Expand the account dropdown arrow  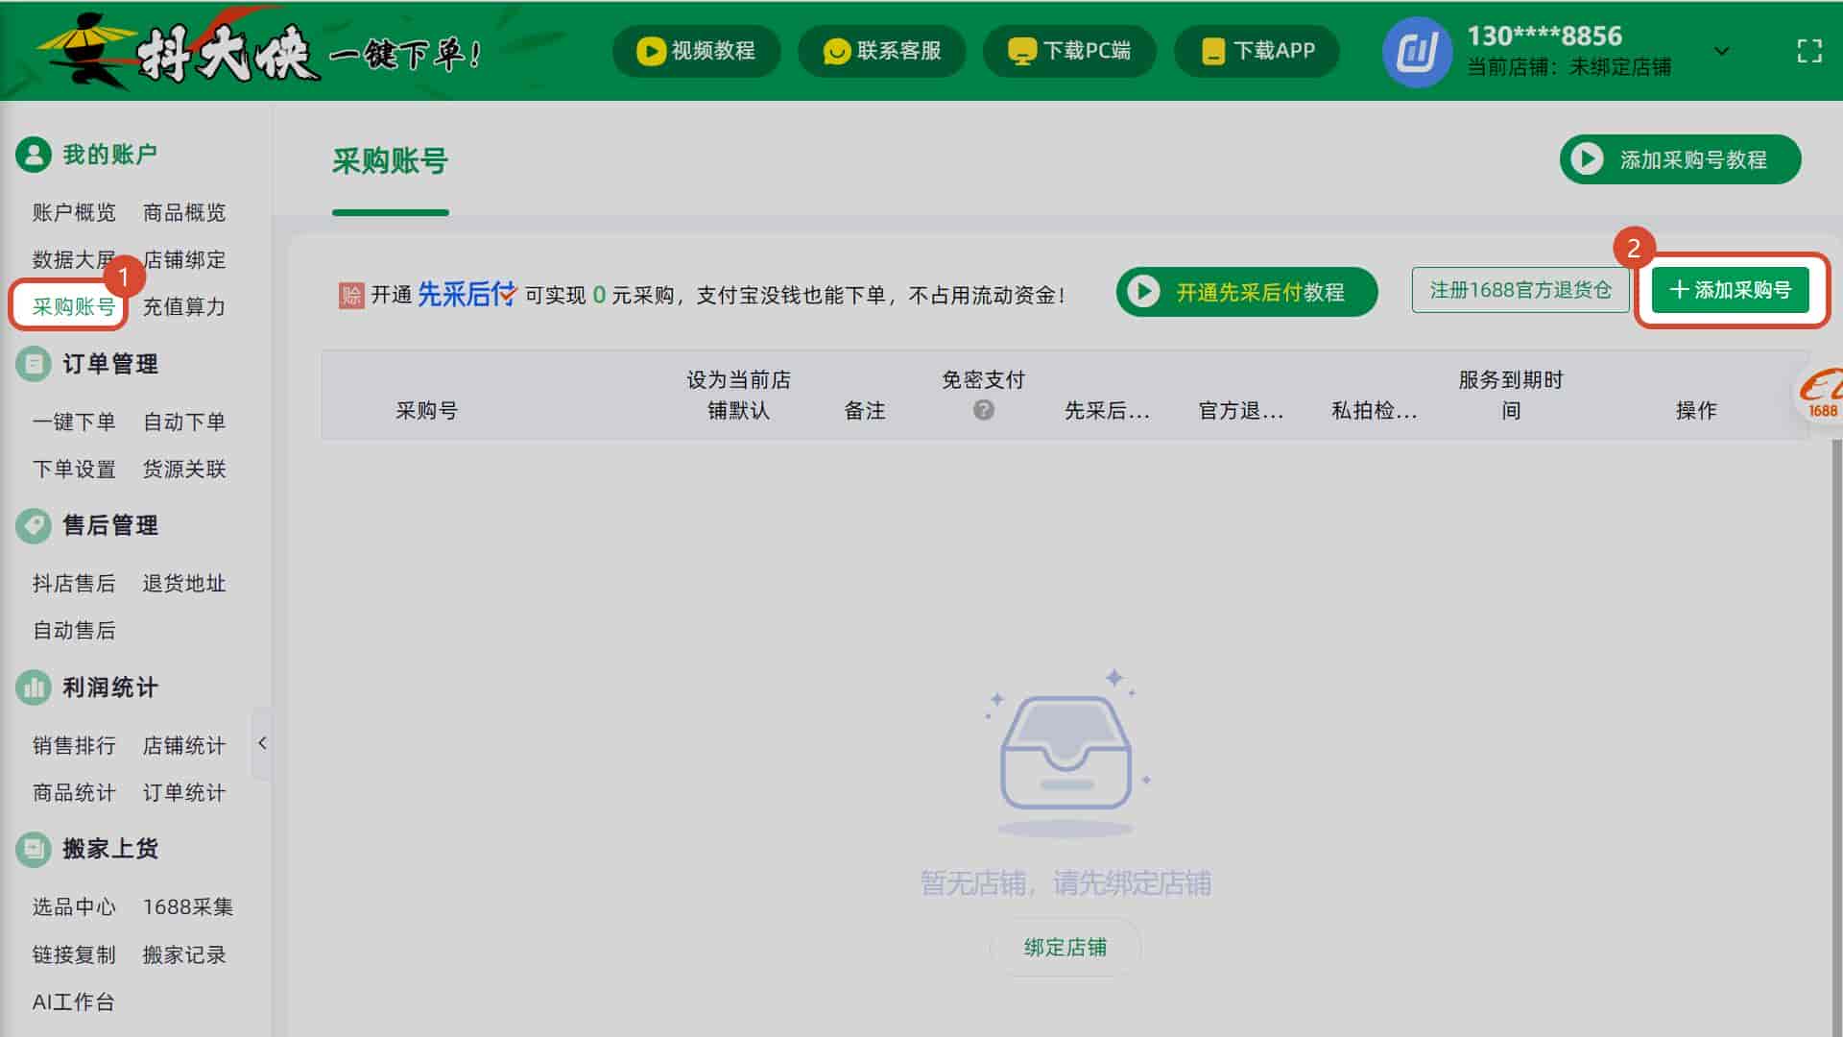[x=1722, y=51]
